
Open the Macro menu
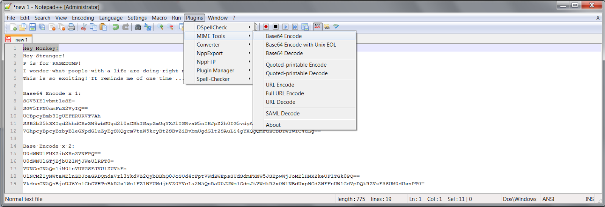(x=159, y=18)
